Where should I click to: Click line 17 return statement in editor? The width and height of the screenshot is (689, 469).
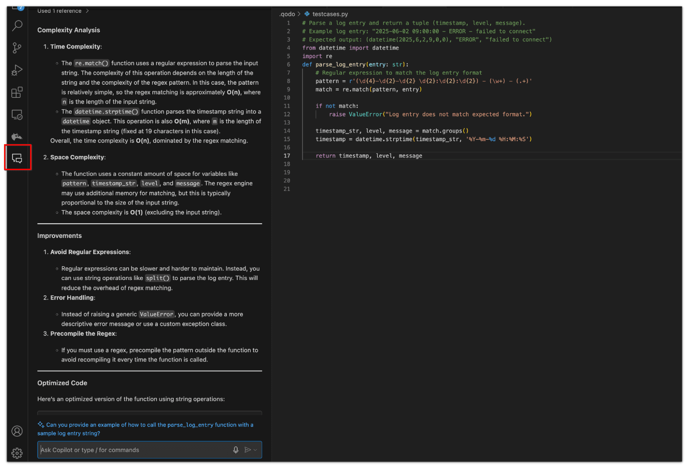369,156
